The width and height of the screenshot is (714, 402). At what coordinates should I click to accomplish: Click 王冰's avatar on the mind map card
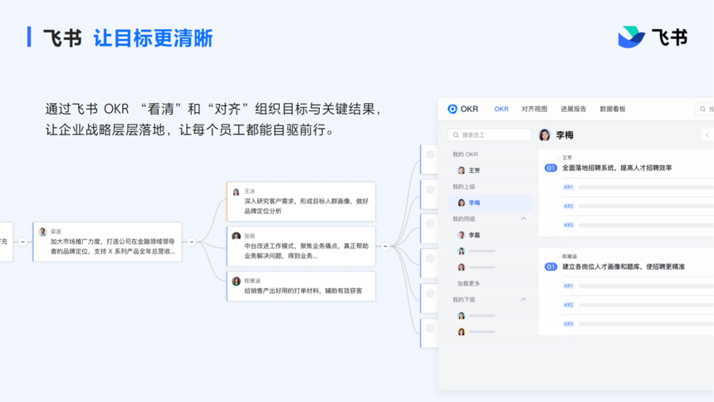pos(237,192)
